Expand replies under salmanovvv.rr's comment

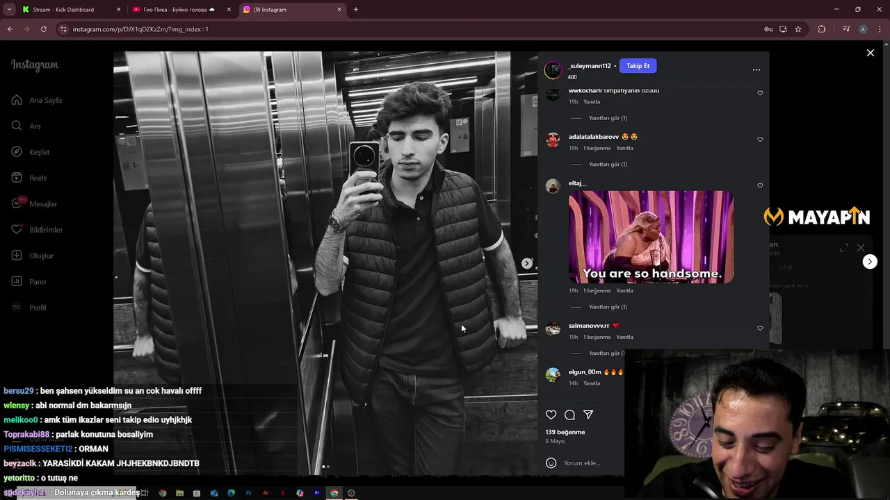[x=606, y=353]
